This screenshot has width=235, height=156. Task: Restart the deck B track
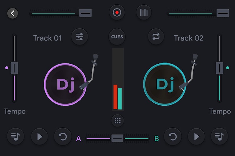point(173,136)
